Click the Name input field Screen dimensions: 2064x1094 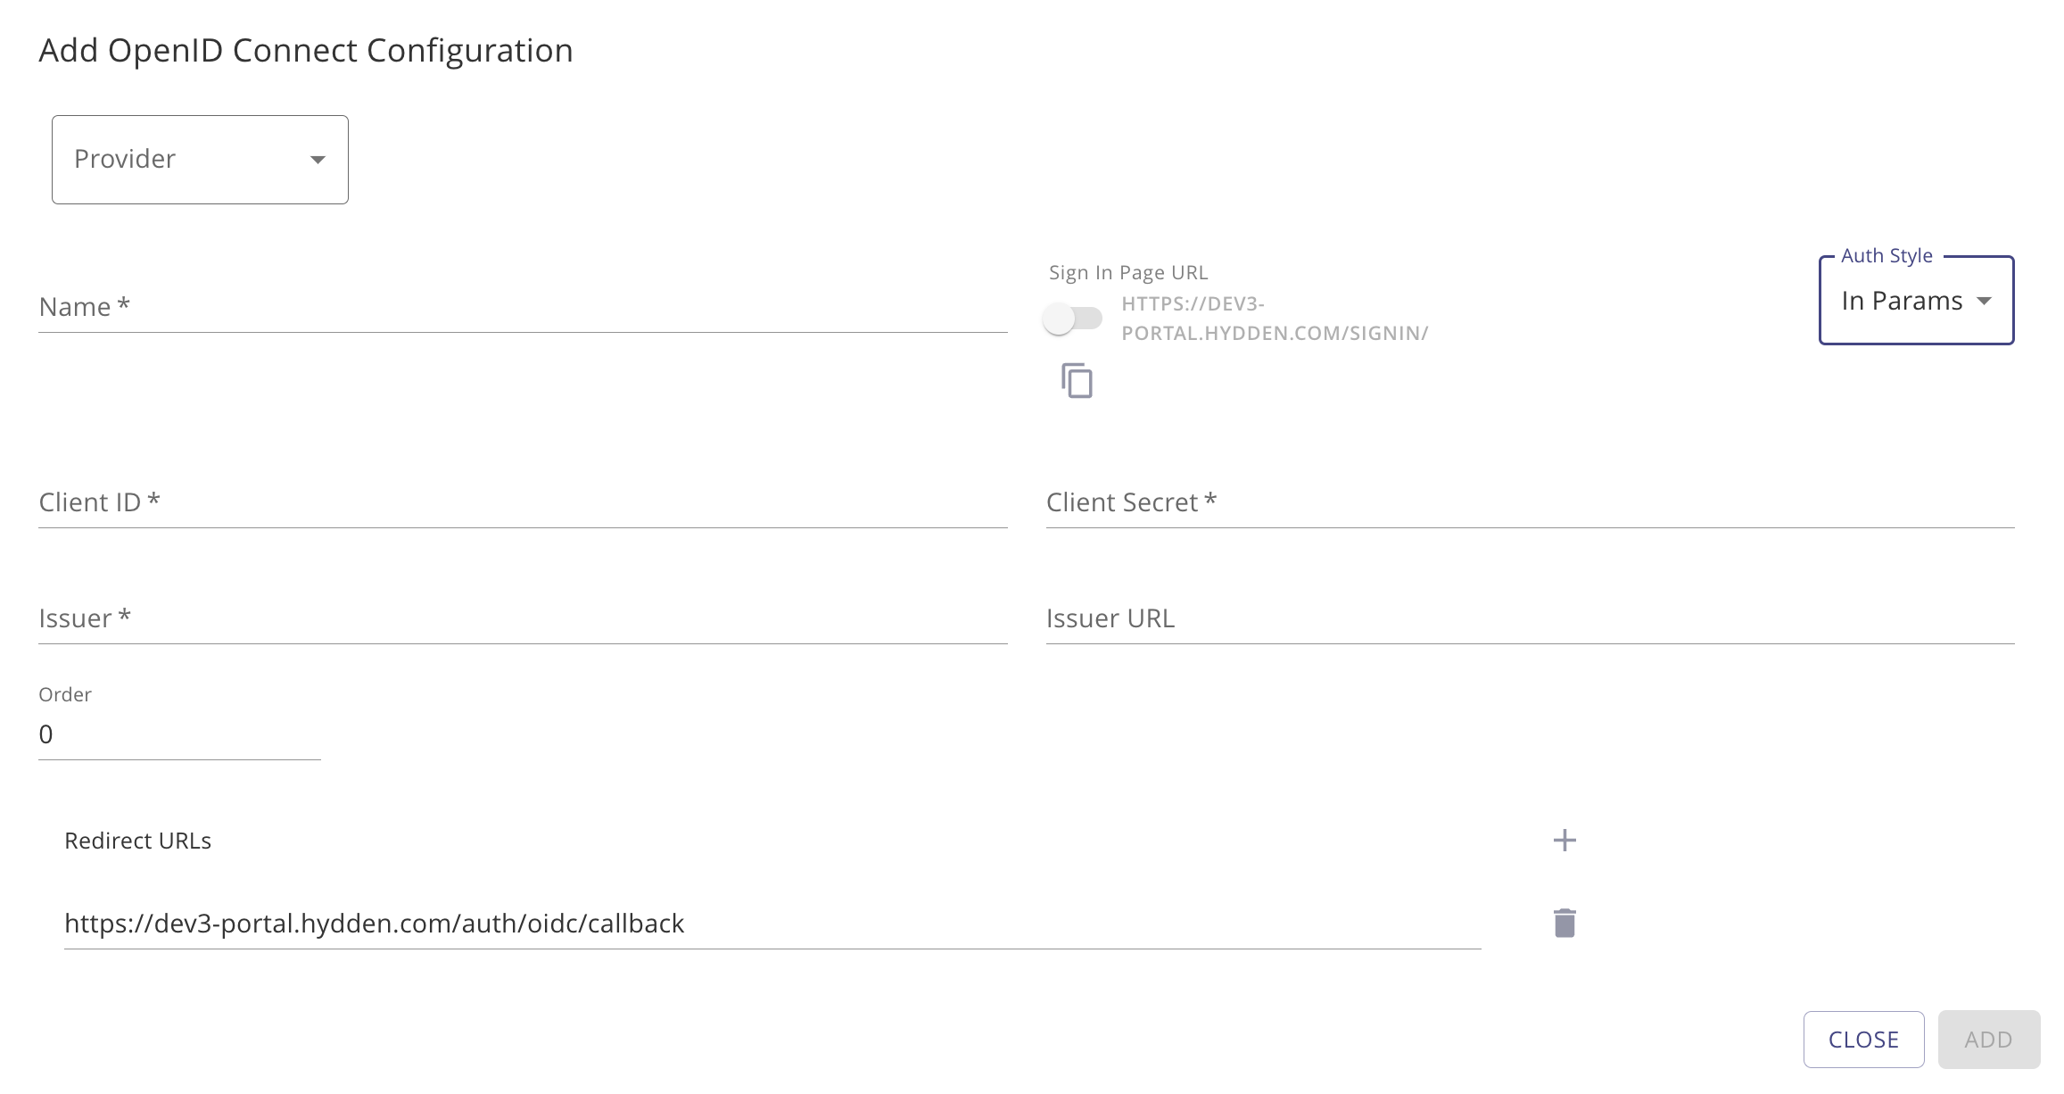tap(522, 306)
